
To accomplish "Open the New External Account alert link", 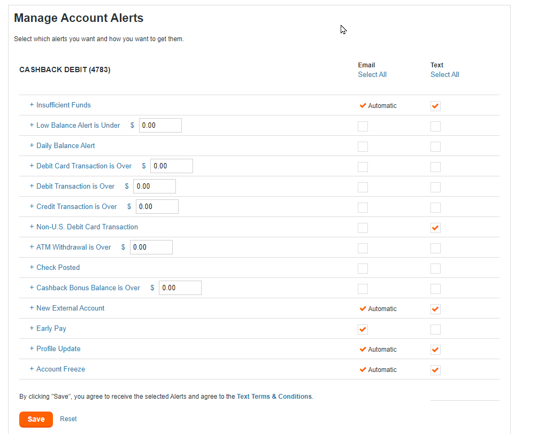I will (70, 308).
